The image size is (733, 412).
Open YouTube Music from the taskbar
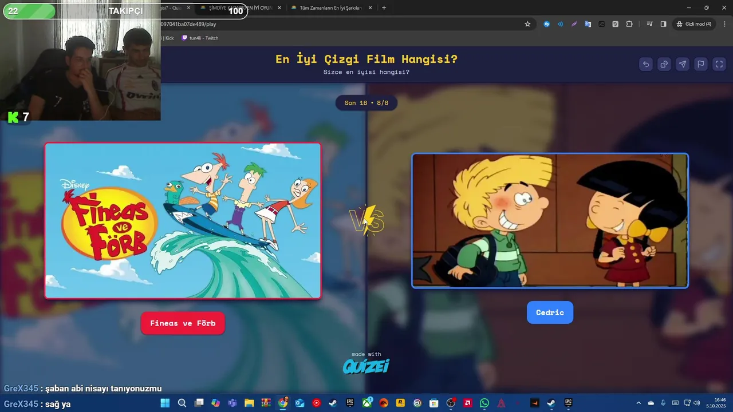[316, 403]
